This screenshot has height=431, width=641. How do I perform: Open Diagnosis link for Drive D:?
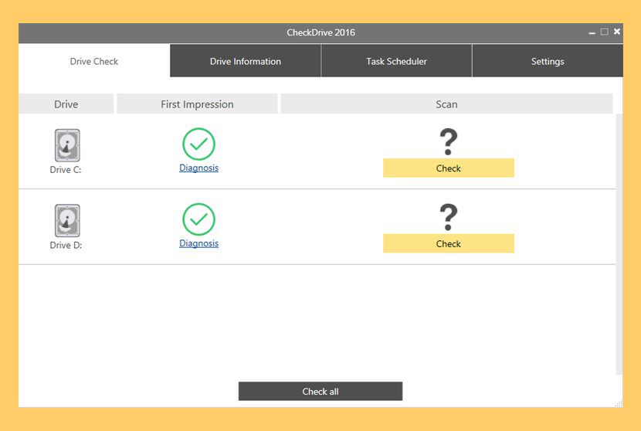[x=198, y=243]
